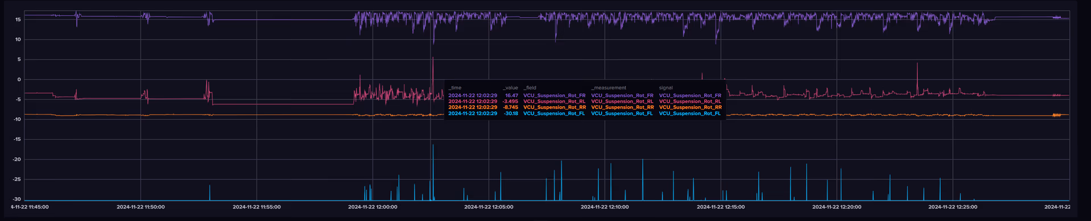Click VCU_Suspension_Rot_RL in the _field column
The height and width of the screenshot is (221, 1091).
554,101
